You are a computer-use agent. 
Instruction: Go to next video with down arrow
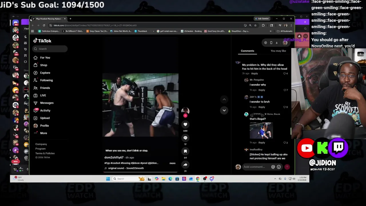coord(224,110)
